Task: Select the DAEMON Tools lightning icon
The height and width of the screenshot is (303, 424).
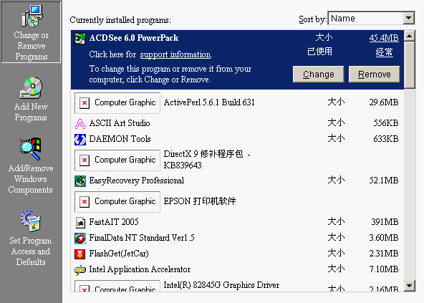Action: pos(80,140)
